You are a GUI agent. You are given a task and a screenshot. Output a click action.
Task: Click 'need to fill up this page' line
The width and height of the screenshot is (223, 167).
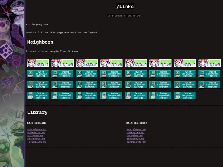tap(62, 33)
